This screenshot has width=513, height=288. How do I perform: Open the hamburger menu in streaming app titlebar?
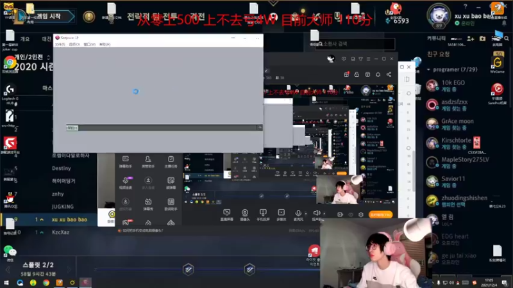pos(368,59)
